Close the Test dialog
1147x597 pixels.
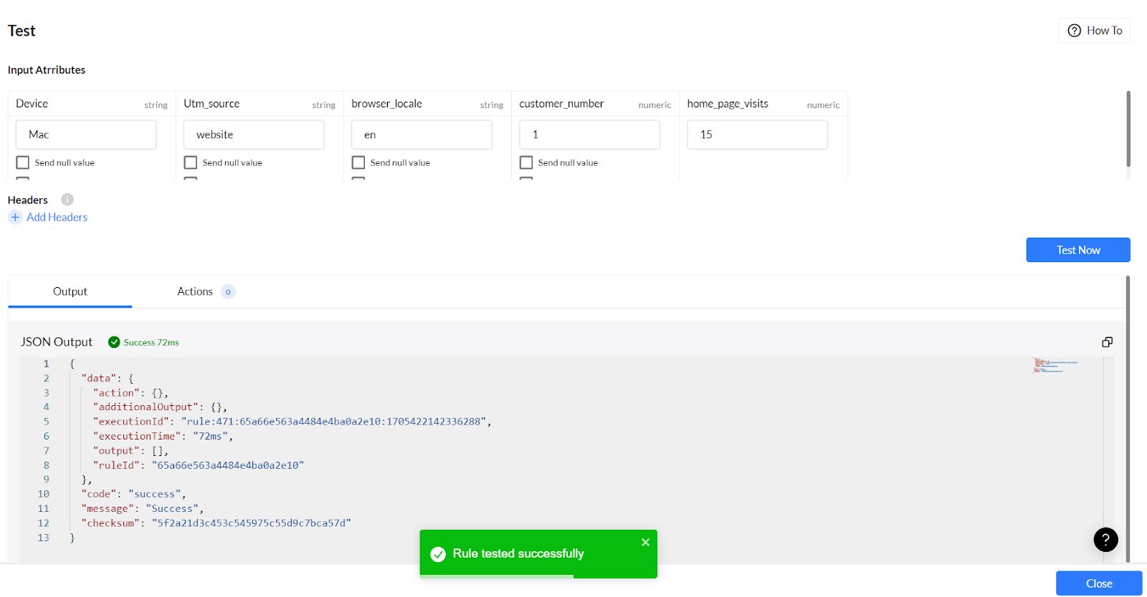click(x=1099, y=583)
